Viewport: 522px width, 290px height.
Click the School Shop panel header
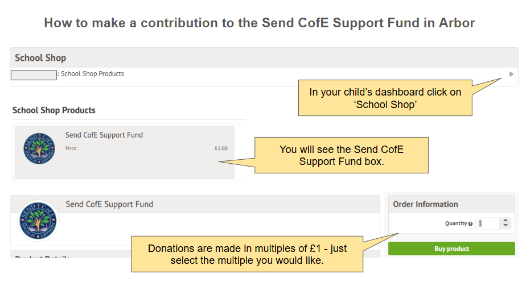[x=40, y=58]
